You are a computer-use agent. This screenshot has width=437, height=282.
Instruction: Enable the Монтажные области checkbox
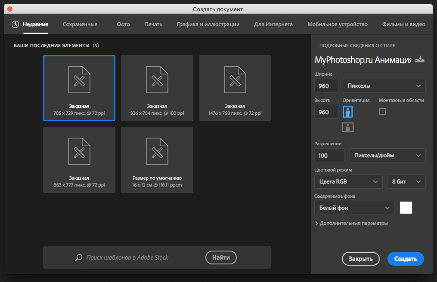382,111
